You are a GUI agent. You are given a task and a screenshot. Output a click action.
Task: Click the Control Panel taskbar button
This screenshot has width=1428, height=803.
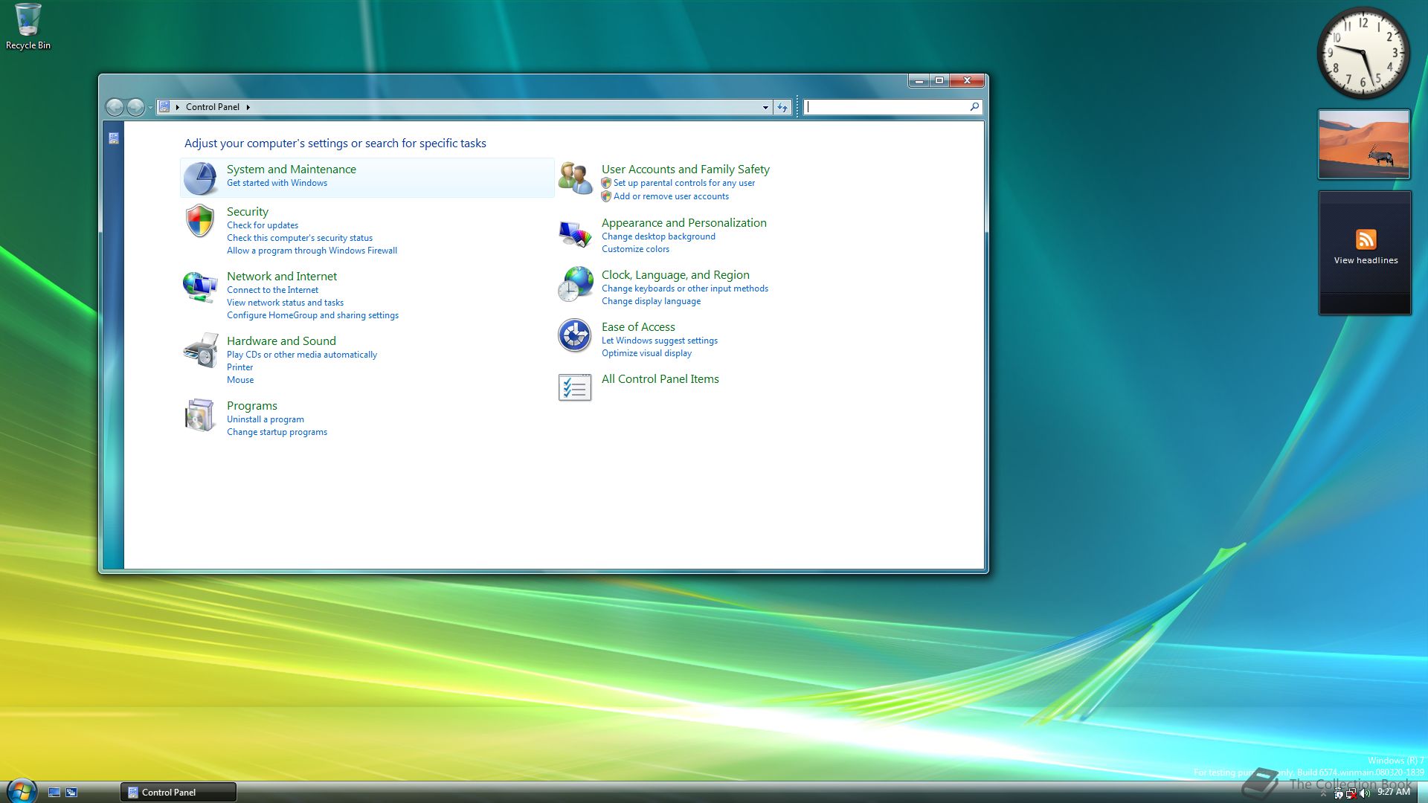click(178, 793)
